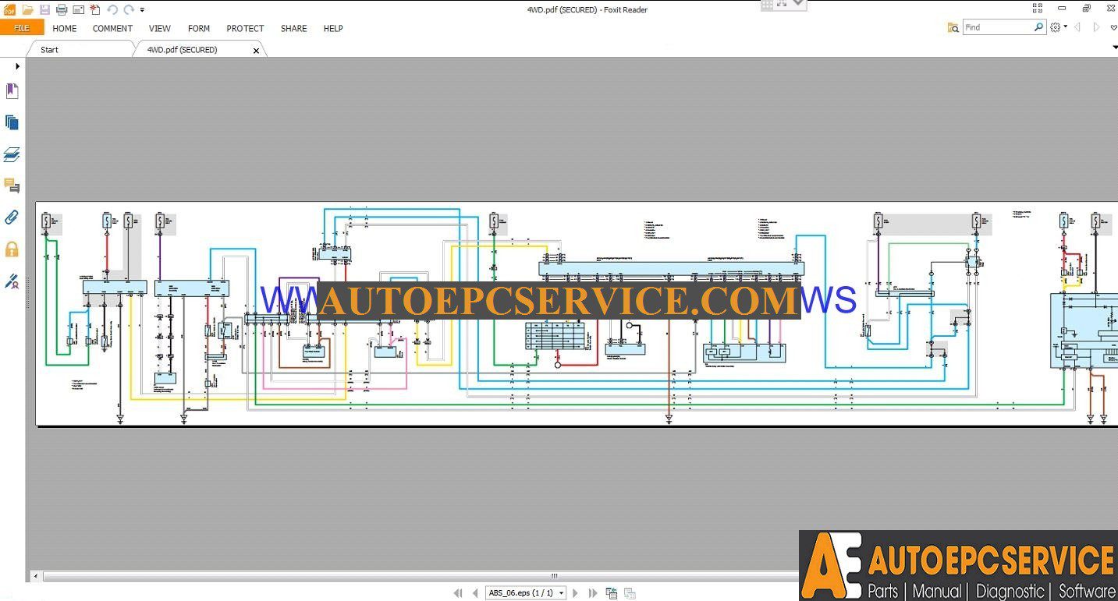Restore down the Foxit Reader window
The image size is (1118, 601).
click(x=1086, y=9)
